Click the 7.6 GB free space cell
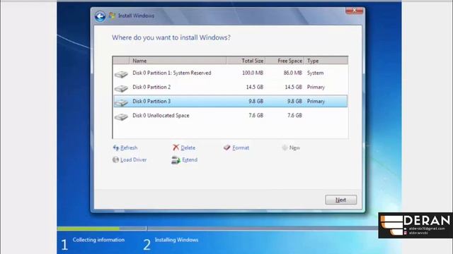This screenshot has height=254, width=453. point(294,116)
